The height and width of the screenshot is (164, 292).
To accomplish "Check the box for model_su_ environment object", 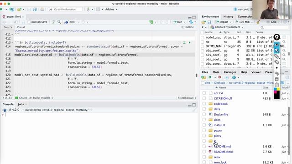I will [203, 37].
